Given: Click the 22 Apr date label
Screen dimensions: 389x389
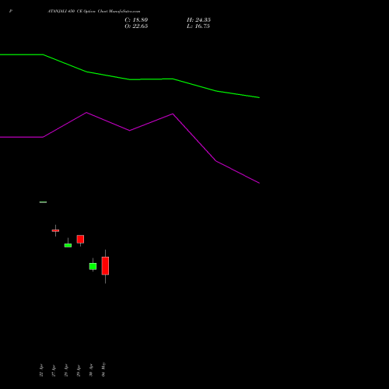Looking at the screenshot, I should [x=41, y=370].
